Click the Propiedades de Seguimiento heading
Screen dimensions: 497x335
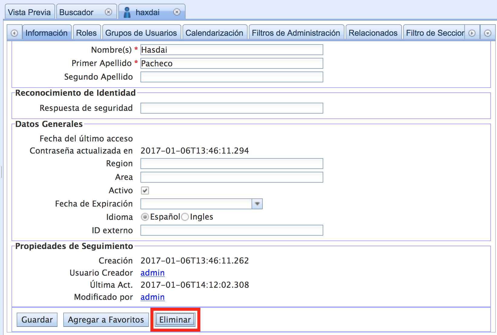tap(74, 246)
